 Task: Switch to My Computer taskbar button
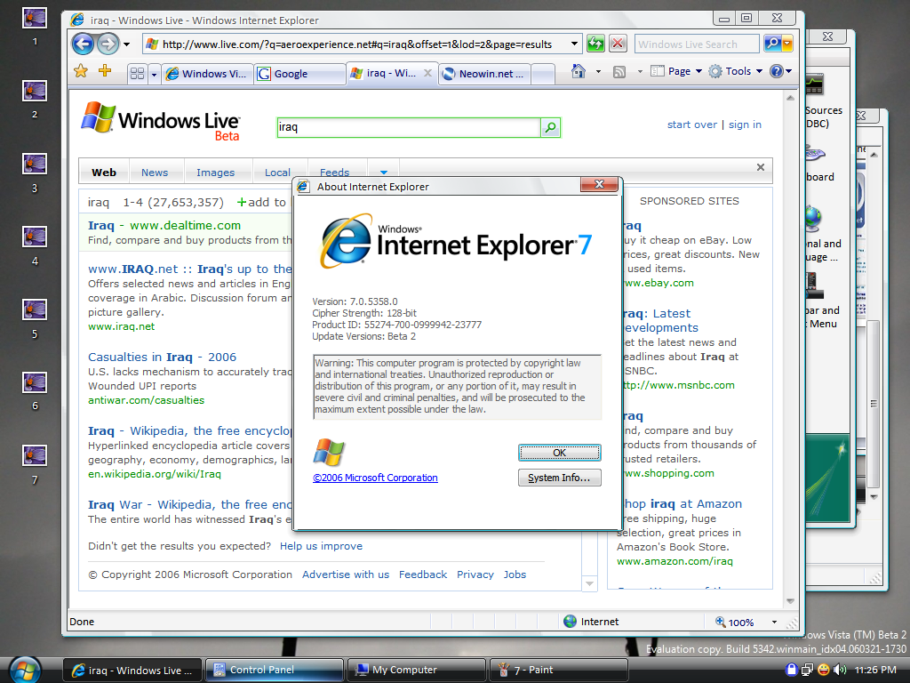point(416,670)
